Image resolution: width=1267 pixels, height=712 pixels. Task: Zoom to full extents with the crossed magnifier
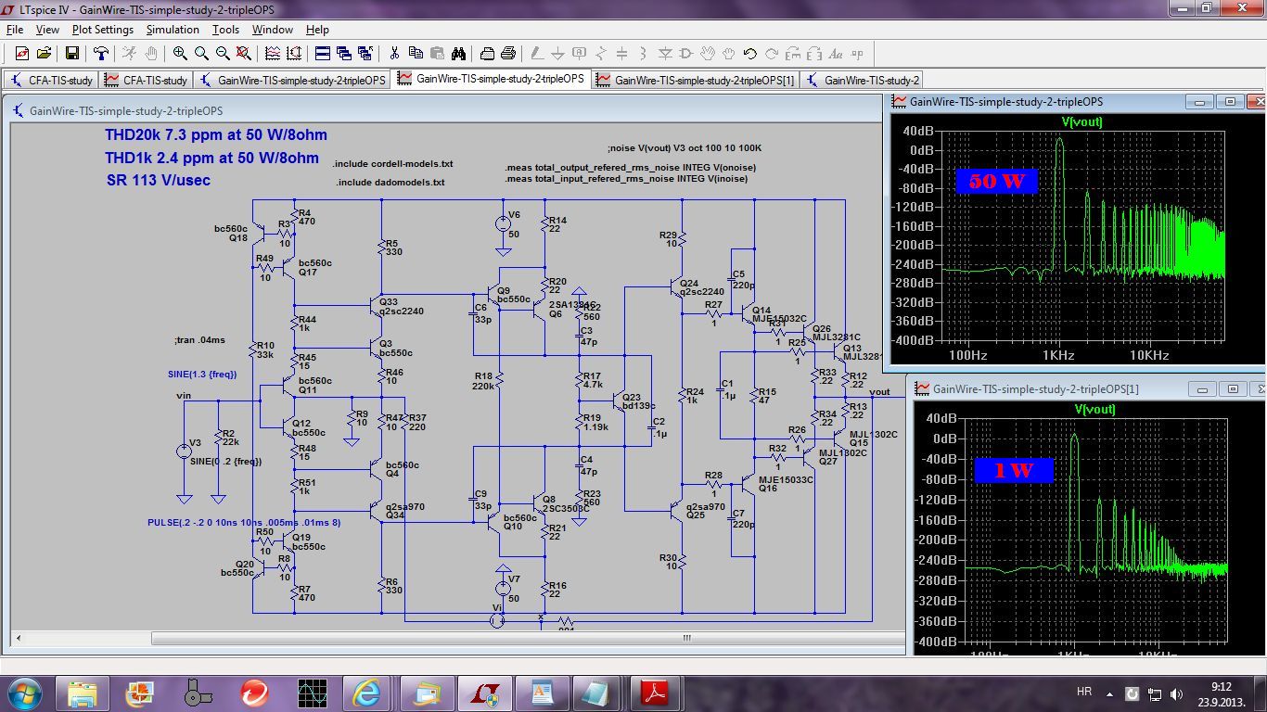(244, 54)
